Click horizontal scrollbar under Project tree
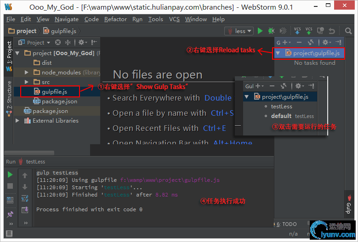Screen dimensions: 358x242 point(29,152)
